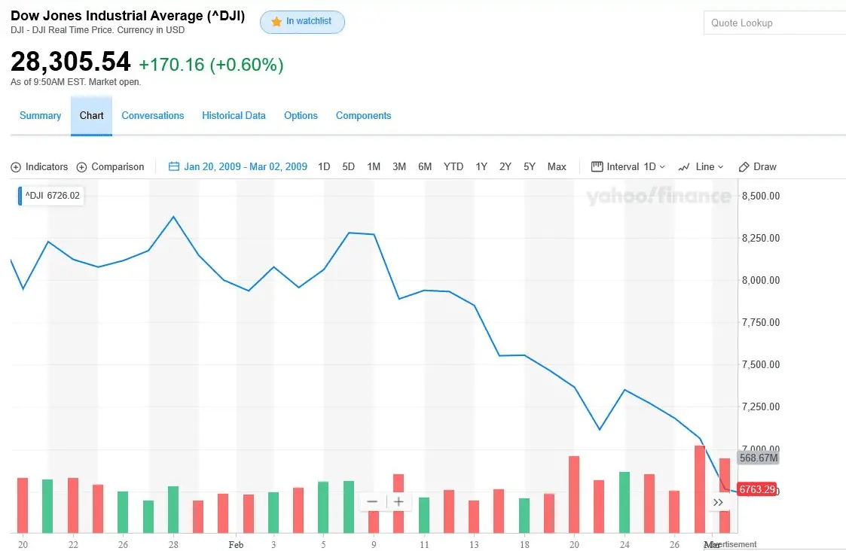846x551 pixels.
Task: Click the Comparison plus icon
Action: point(81,167)
